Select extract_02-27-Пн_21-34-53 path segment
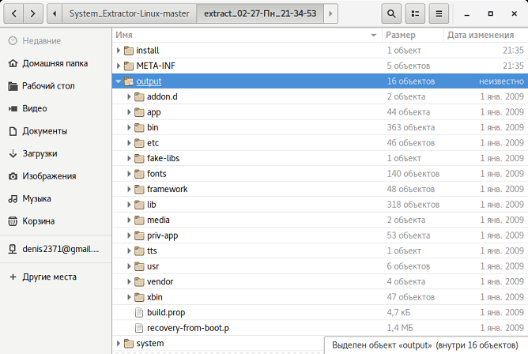Screen dimensions: 528x354 [260, 13]
